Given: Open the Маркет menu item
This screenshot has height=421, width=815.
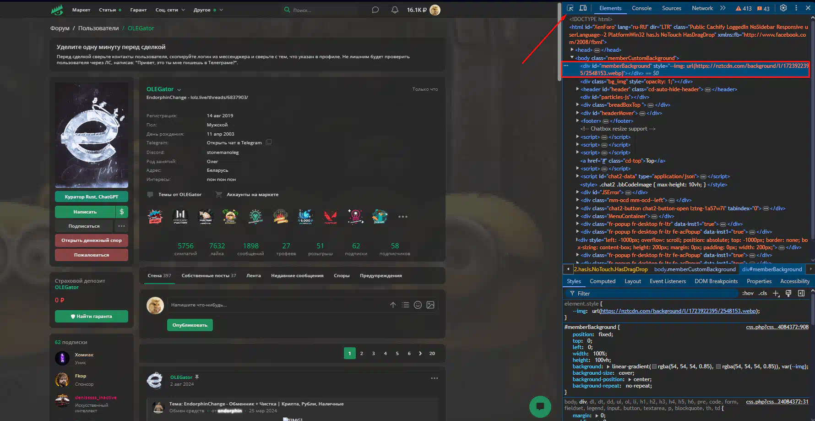Looking at the screenshot, I should 81,10.
